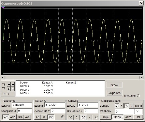
Task: Click the horizontal scrollbar track
Action: (x=72, y=77)
